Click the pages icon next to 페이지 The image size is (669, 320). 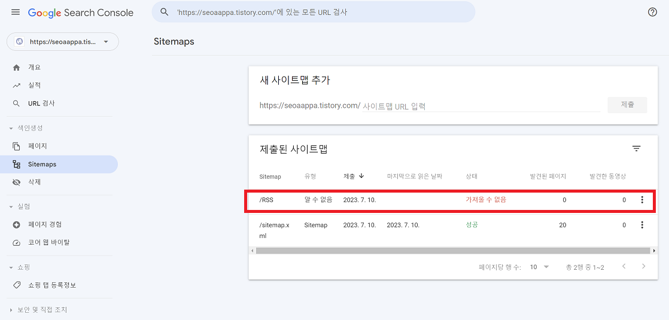point(17,147)
